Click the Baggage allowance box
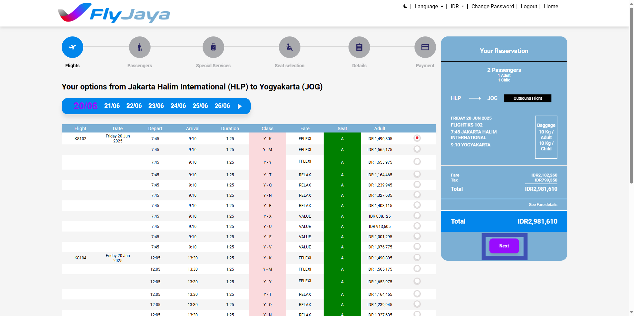This screenshot has width=634, height=316. coord(546,137)
